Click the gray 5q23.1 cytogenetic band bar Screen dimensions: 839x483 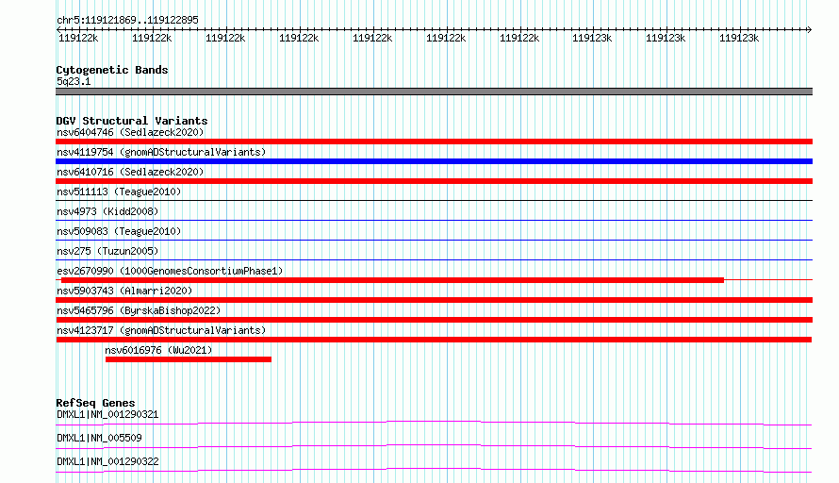pyautogui.click(x=434, y=92)
